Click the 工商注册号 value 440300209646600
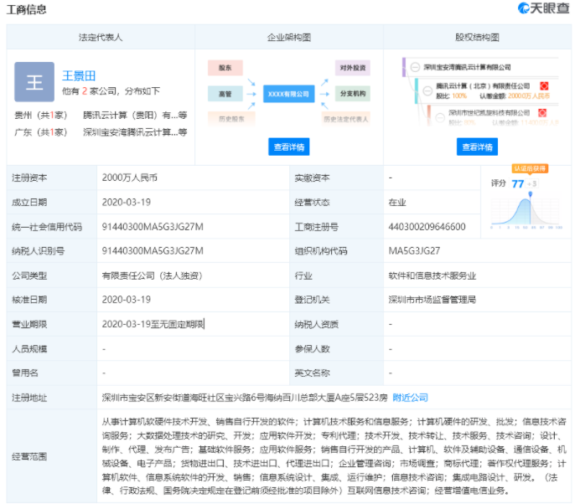The image size is (580, 504). click(x=427, y=227)
